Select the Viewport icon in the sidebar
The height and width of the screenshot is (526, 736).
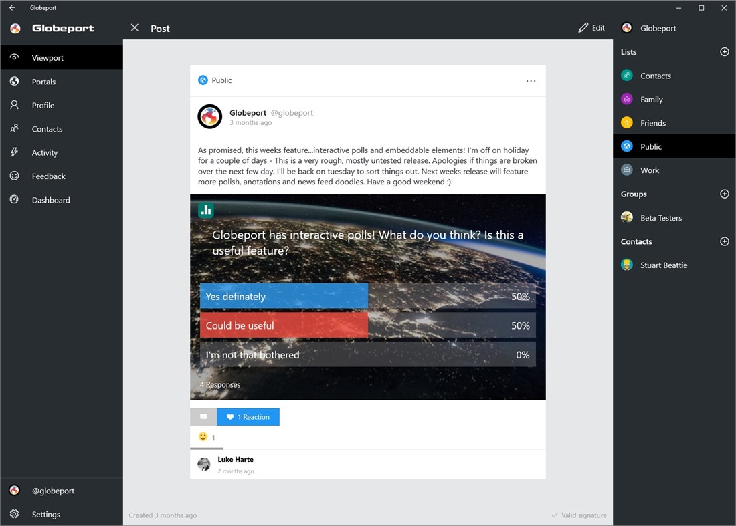point(14,57)
